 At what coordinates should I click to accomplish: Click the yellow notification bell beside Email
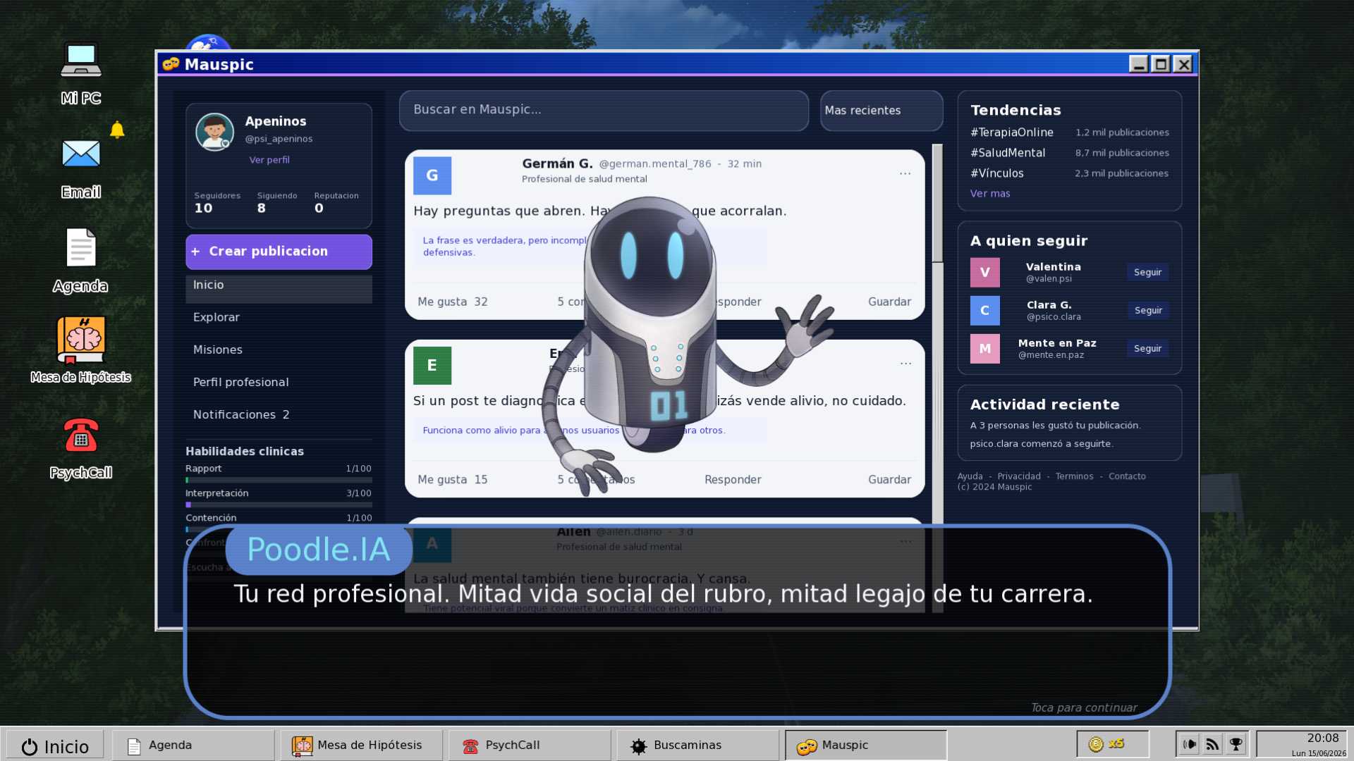pyautogui.click(x=117, y=130)
